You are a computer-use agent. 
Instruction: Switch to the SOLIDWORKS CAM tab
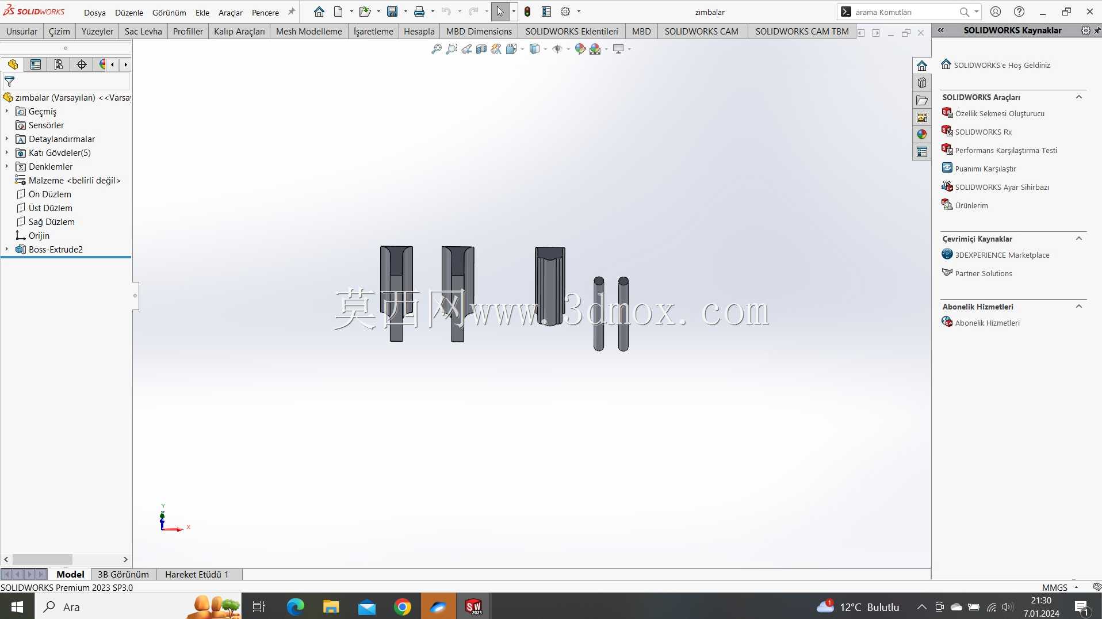click(x=701, y=31)
